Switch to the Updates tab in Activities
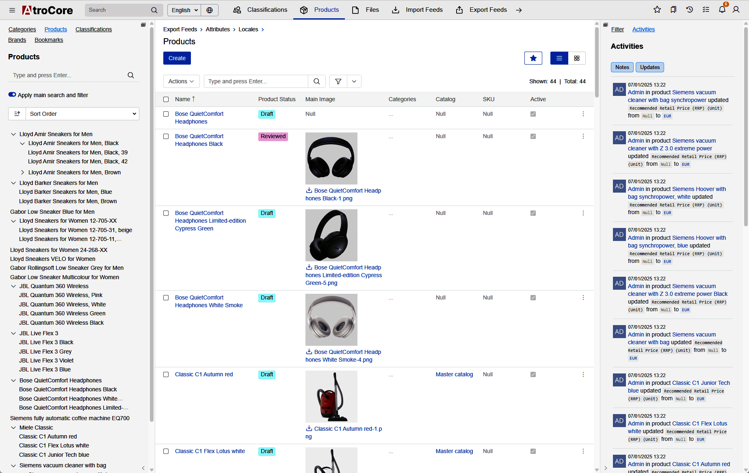 (649, 67)
